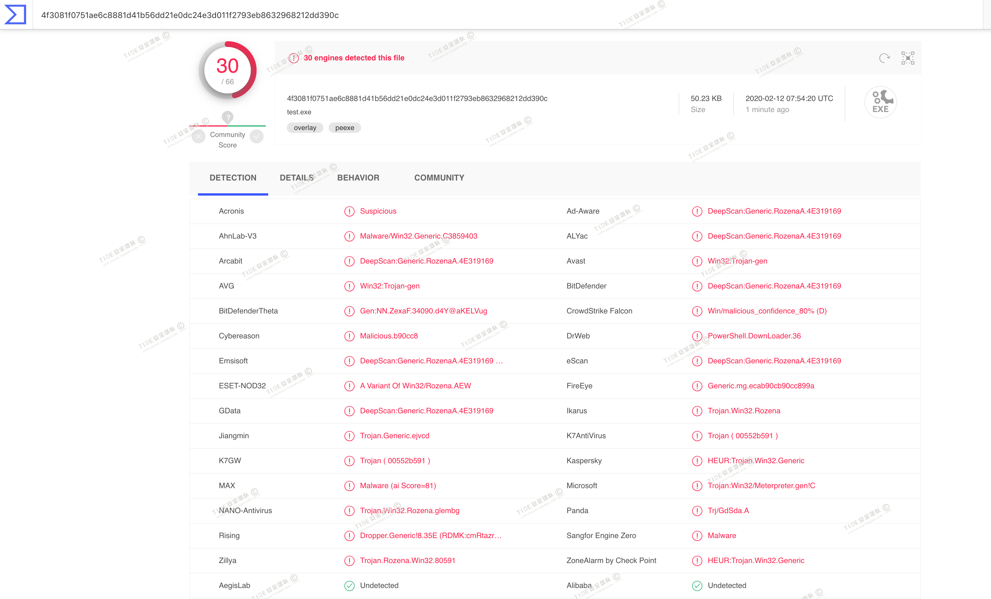Select the COMMUNITY tab
The height and width of the screenshot is (599, 991).
coord(439,178)
